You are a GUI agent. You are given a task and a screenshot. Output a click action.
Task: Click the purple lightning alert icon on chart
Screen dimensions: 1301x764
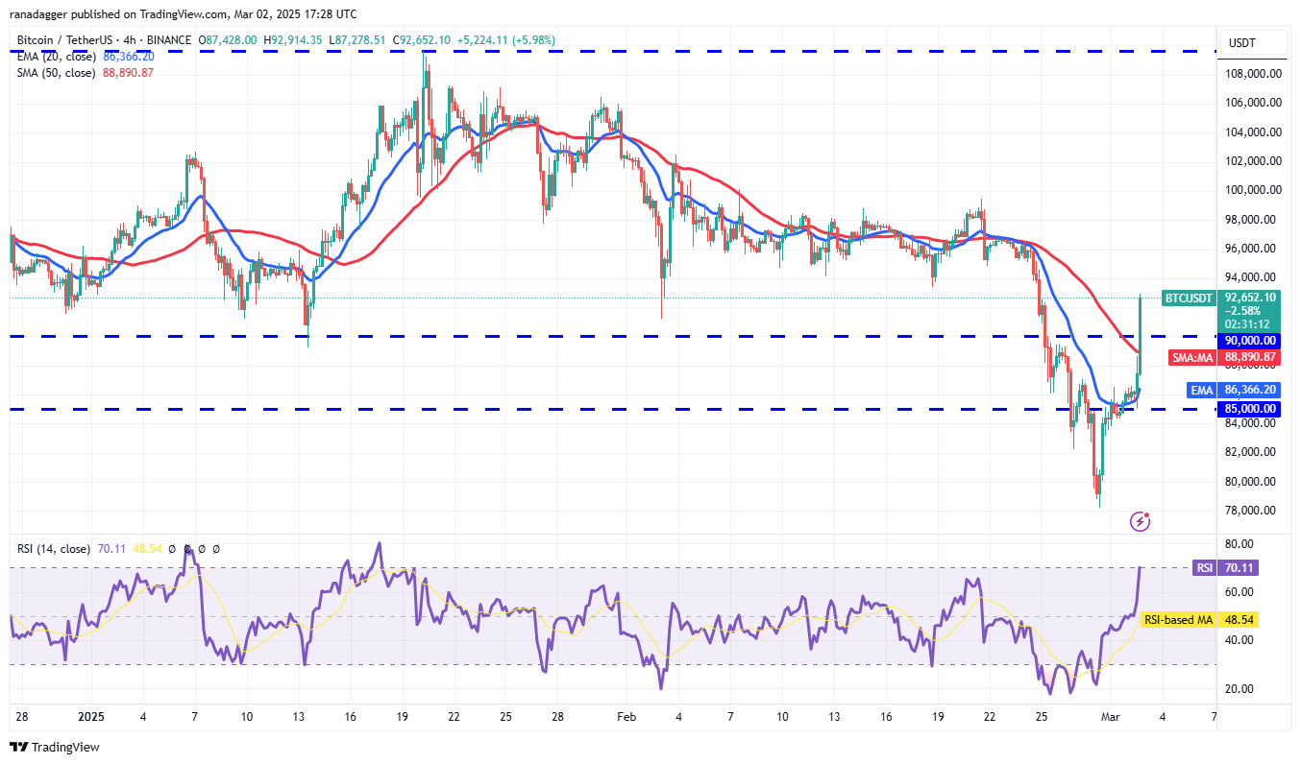(x=1140, y=520)
